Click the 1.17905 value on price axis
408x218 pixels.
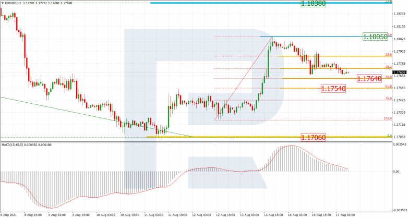[400, 51]
